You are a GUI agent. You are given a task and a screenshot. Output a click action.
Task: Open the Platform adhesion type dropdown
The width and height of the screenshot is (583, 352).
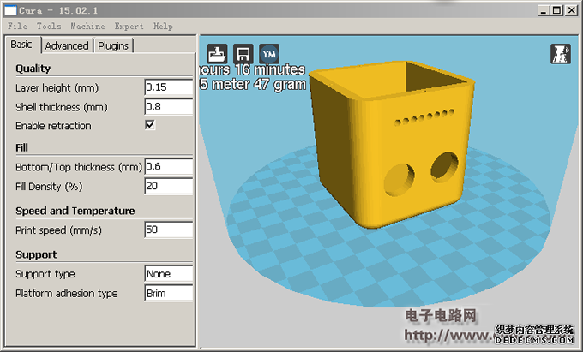[168, 293]
